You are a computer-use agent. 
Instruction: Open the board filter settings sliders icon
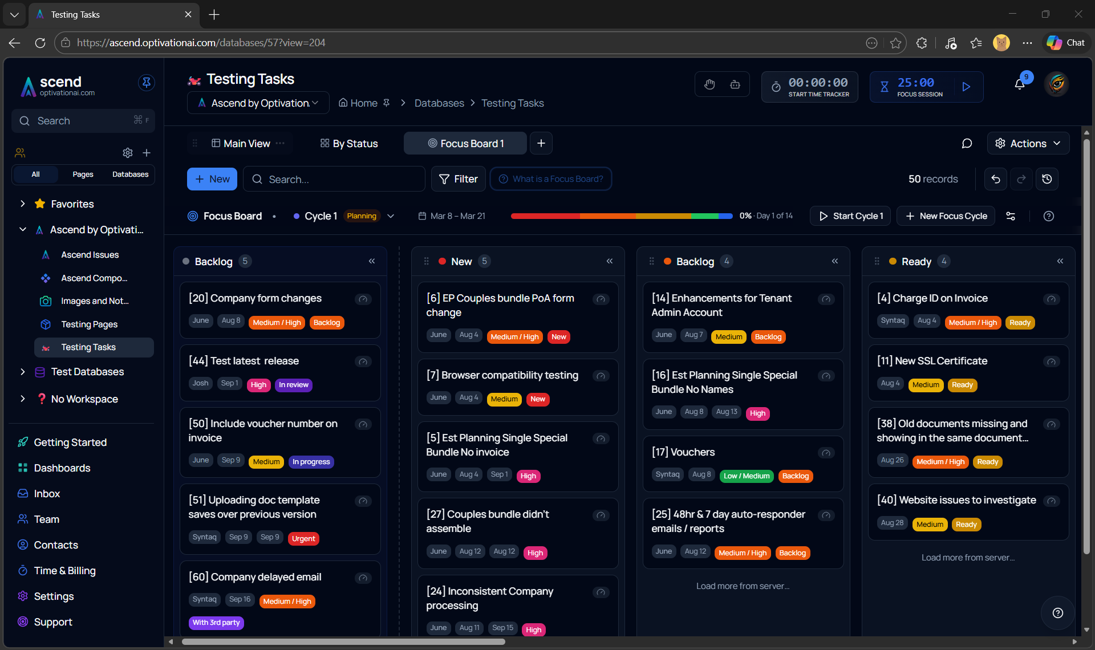(1011, 216)
